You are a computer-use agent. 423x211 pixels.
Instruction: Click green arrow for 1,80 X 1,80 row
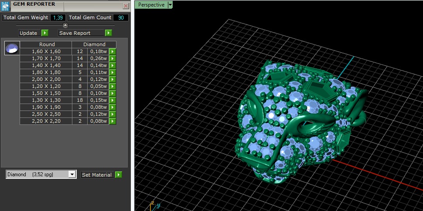tap(113, 72)
